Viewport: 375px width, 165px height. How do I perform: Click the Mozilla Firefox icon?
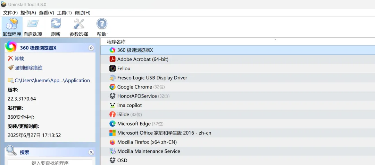(x=112, y=142)
